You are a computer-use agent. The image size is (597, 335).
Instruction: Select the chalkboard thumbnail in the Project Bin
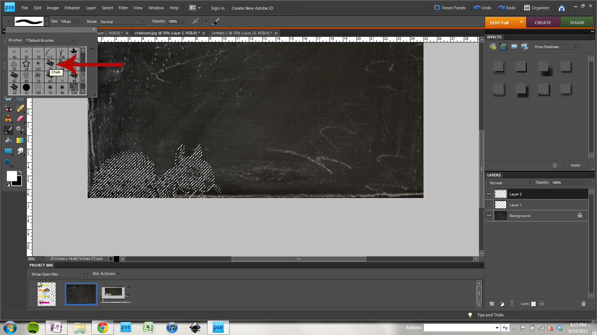[81, 294]
